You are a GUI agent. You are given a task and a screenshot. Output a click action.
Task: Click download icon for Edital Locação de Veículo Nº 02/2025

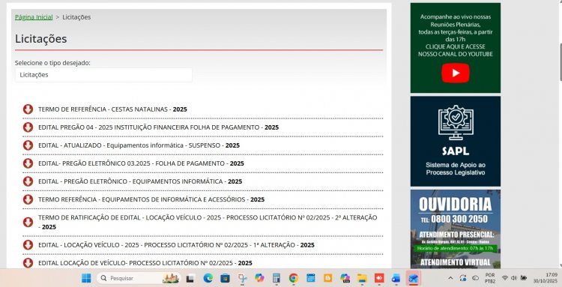(28, 262)
